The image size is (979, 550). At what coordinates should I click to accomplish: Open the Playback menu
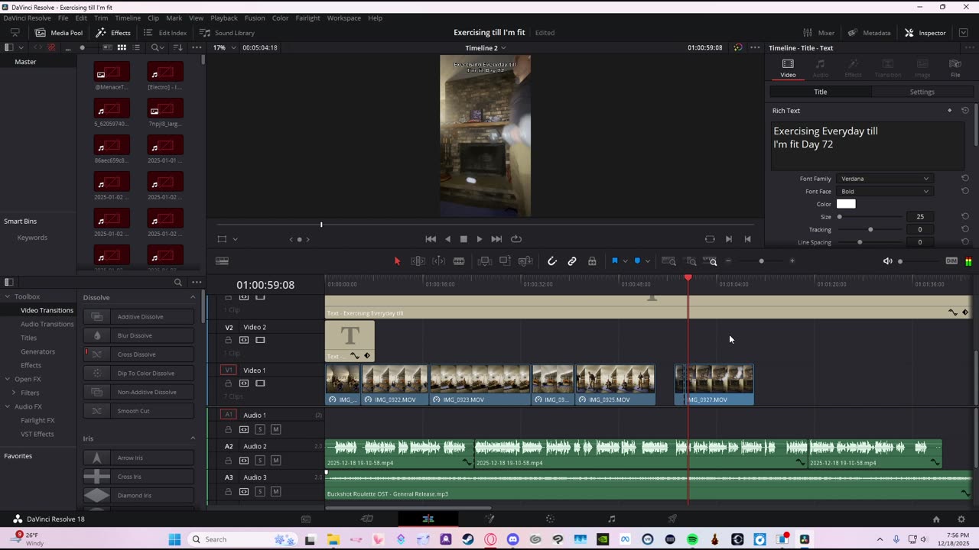click(x=224, y=18)
